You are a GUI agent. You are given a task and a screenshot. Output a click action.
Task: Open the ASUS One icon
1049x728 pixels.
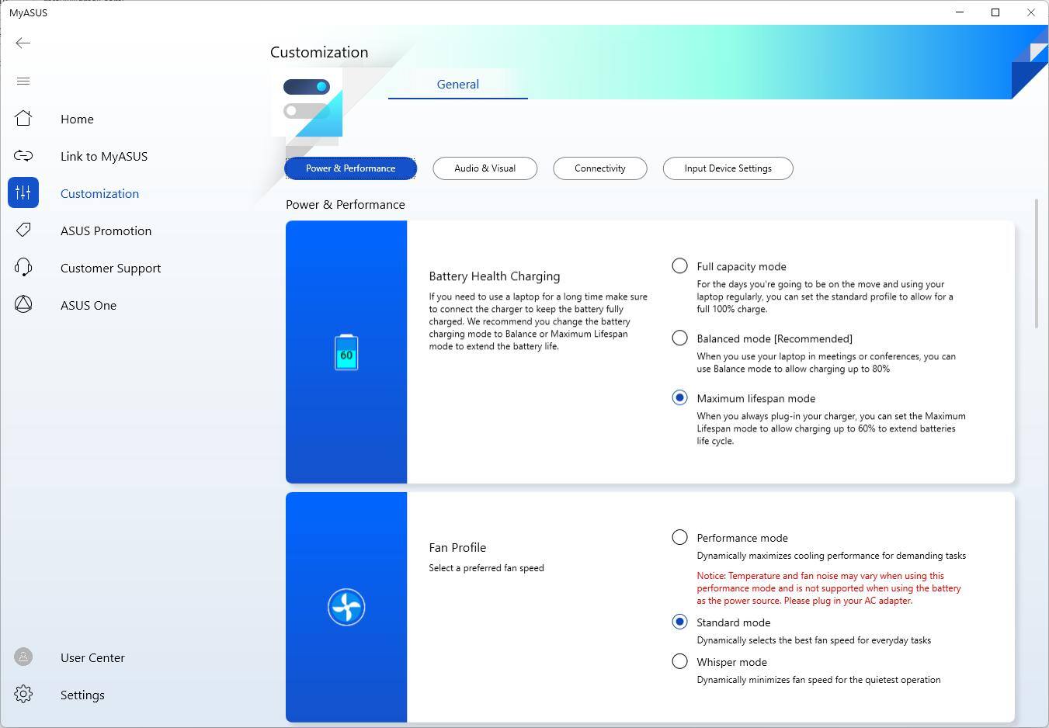point(23,305)
